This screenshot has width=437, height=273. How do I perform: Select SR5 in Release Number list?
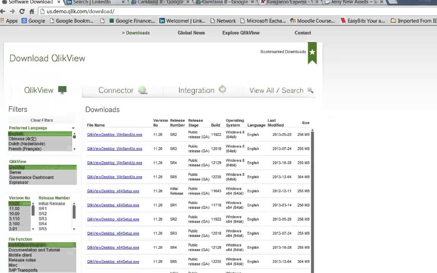coord(42,229)
